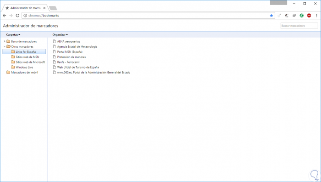Maximize the Chrome window
This screenshot has height=182, width=321.
[x=304, y=4]
